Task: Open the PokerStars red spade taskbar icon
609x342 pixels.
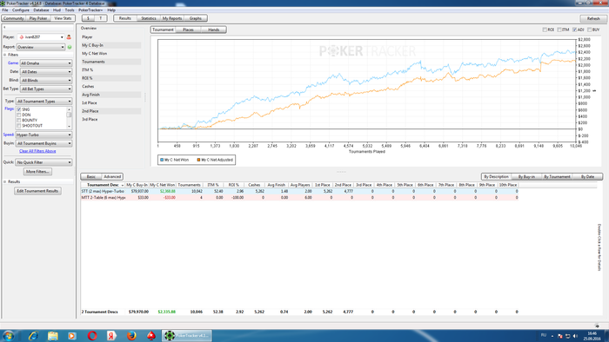Action: (x=151, y=335)
